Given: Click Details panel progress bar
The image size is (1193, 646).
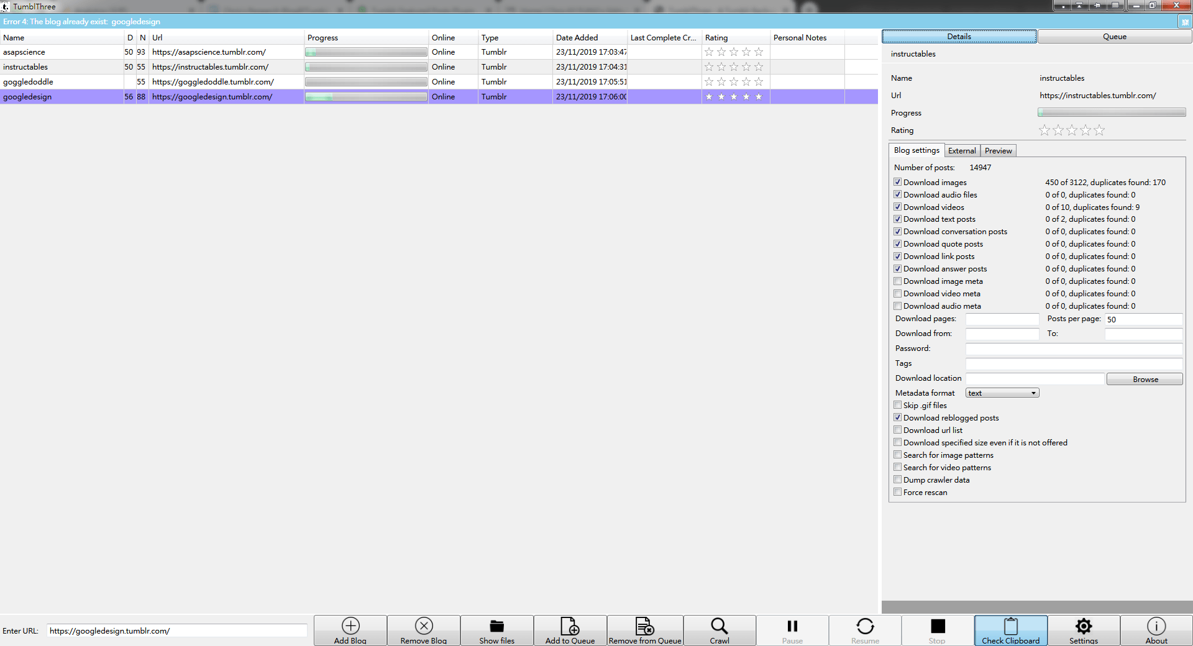Looking at the screenshot, I should click(x=1112, y=112).
